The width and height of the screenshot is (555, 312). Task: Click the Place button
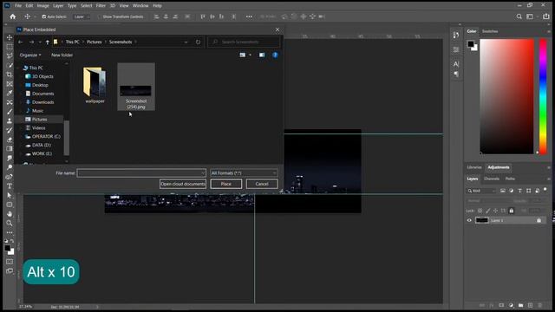click(x=226, y=184)
